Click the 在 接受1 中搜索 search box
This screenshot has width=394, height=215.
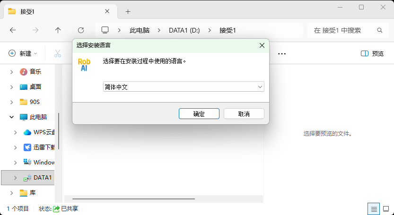click(x=343, y=30)
